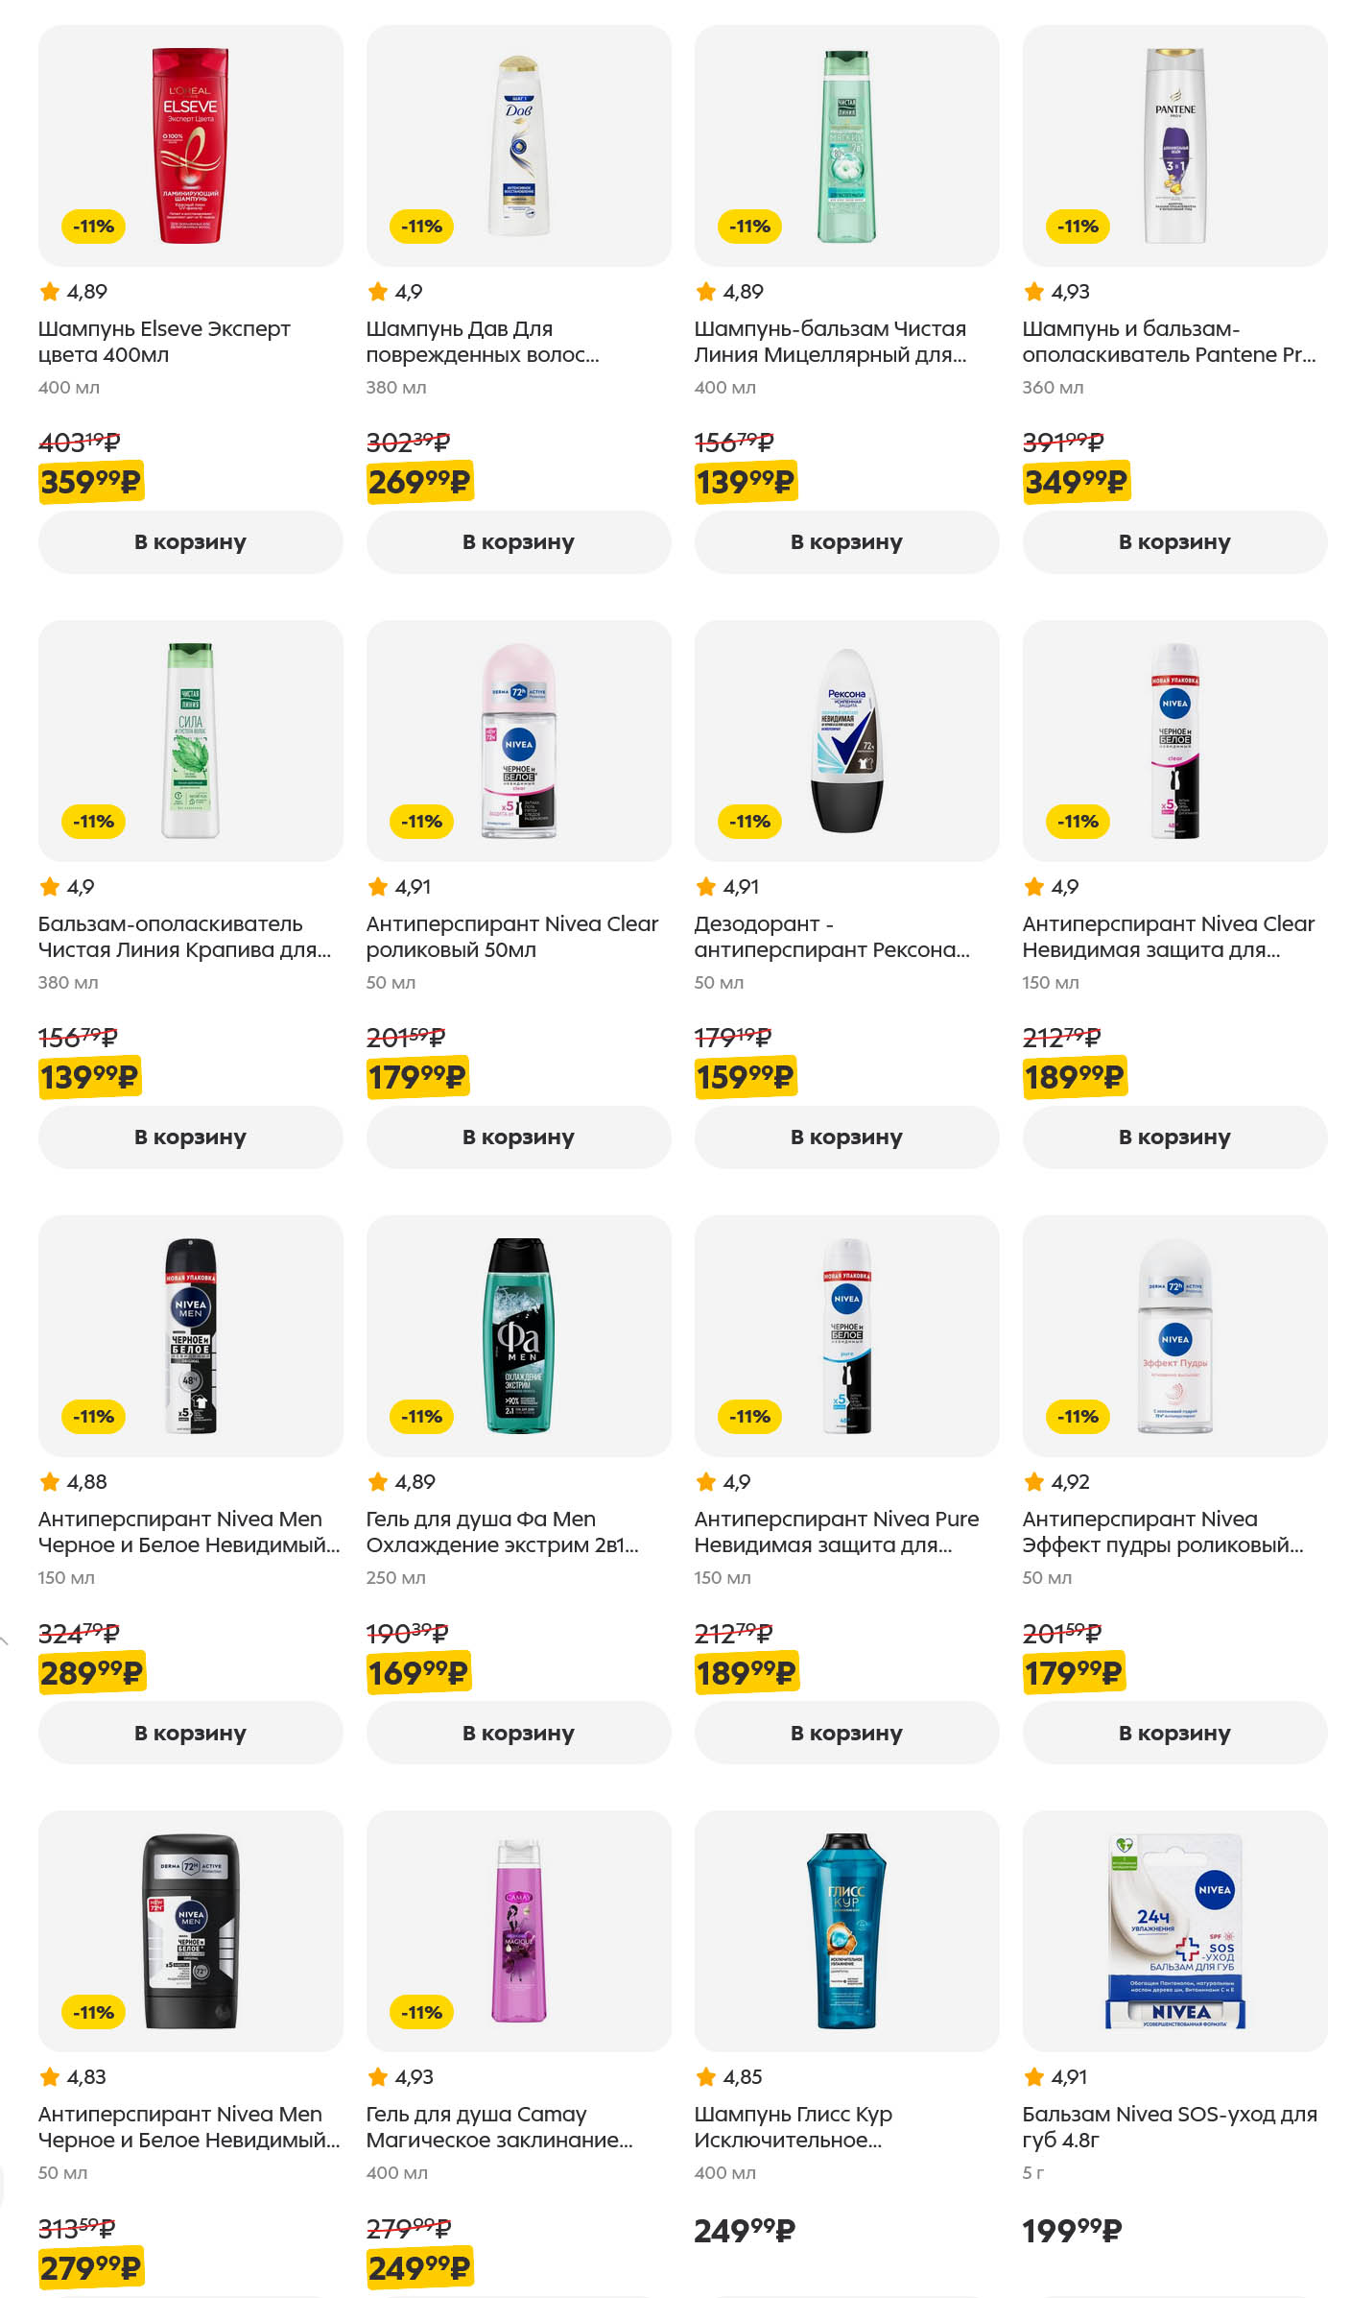The width and height of the screenshot is (1351, 2298).
Task: Add Elseve Эксперт цвета shampoo to cart
Action: tap(190, 542)
